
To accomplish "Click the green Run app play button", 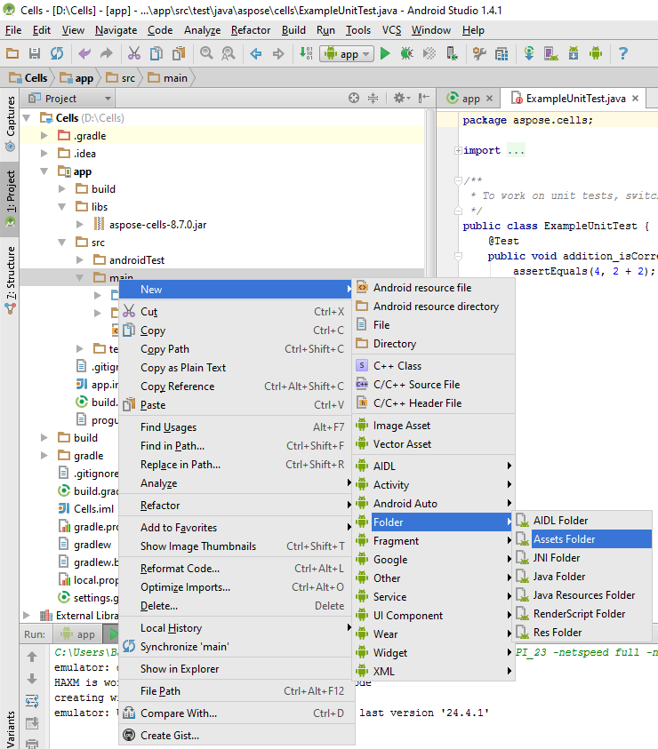I will pos(385,53).
